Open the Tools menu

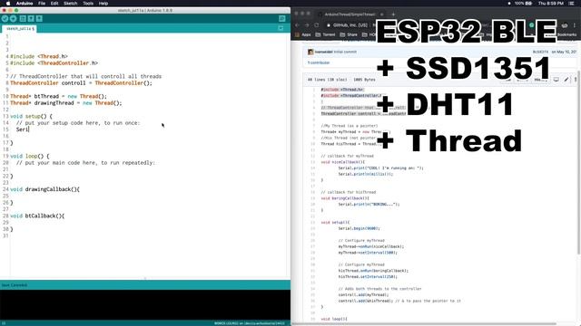click(x=88, y=4)
